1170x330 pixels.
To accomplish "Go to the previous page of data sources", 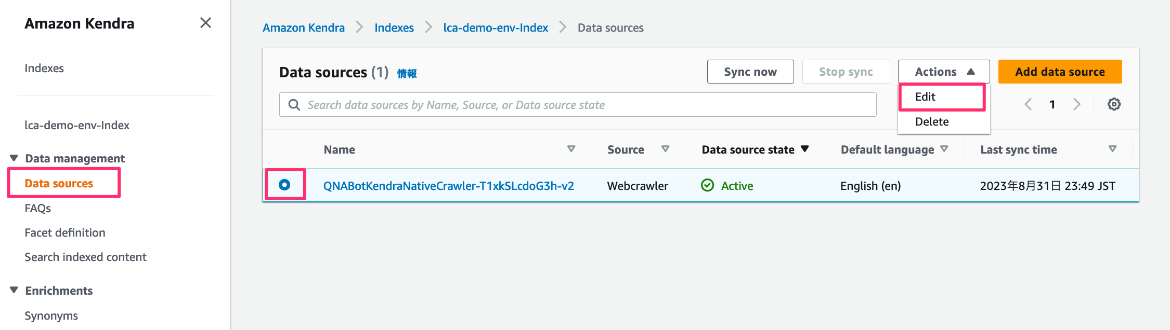I will coord(1028,104).
